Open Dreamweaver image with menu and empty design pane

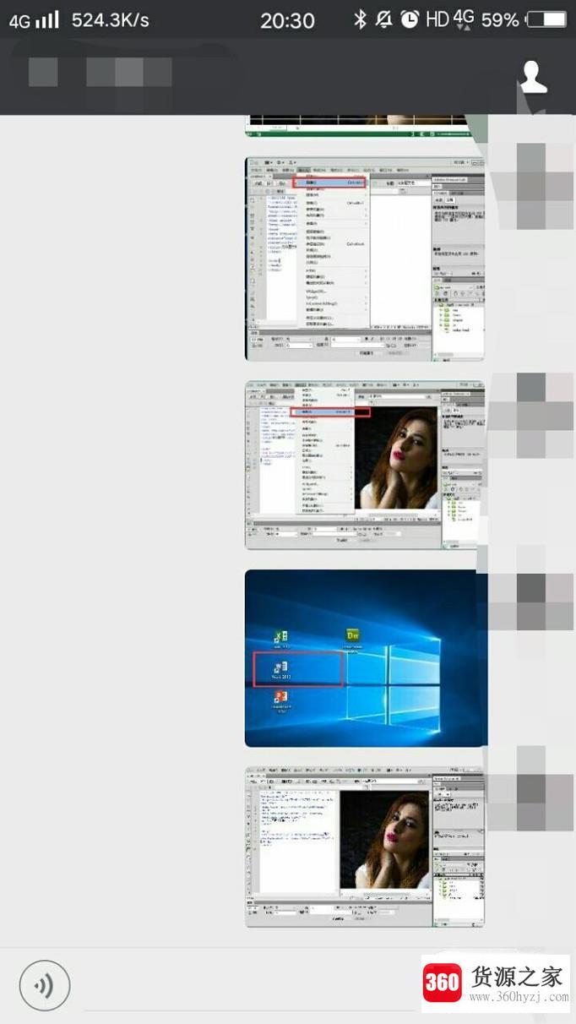click(366, 259)
